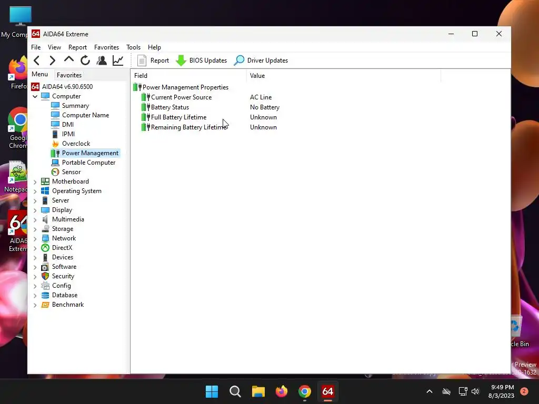Click the DirectX Xbox icon

45,248
